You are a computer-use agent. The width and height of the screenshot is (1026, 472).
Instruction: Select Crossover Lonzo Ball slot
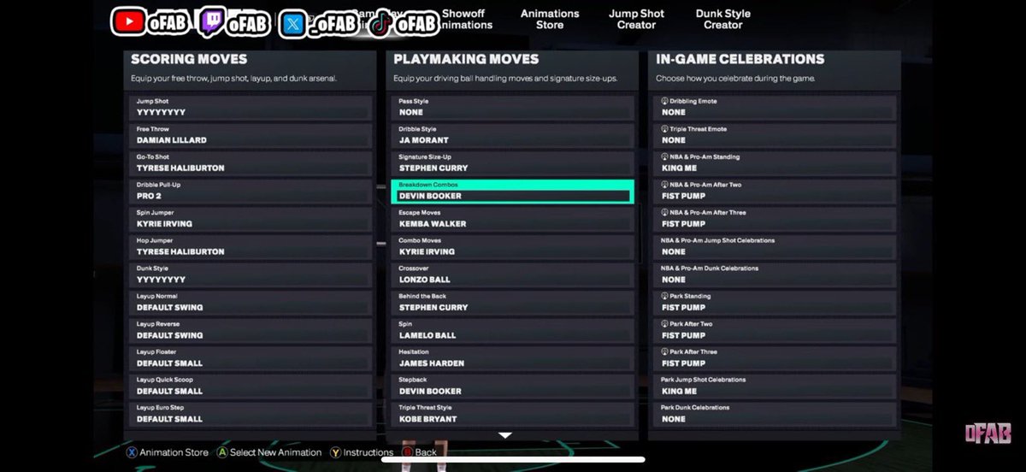coord(513,274)
